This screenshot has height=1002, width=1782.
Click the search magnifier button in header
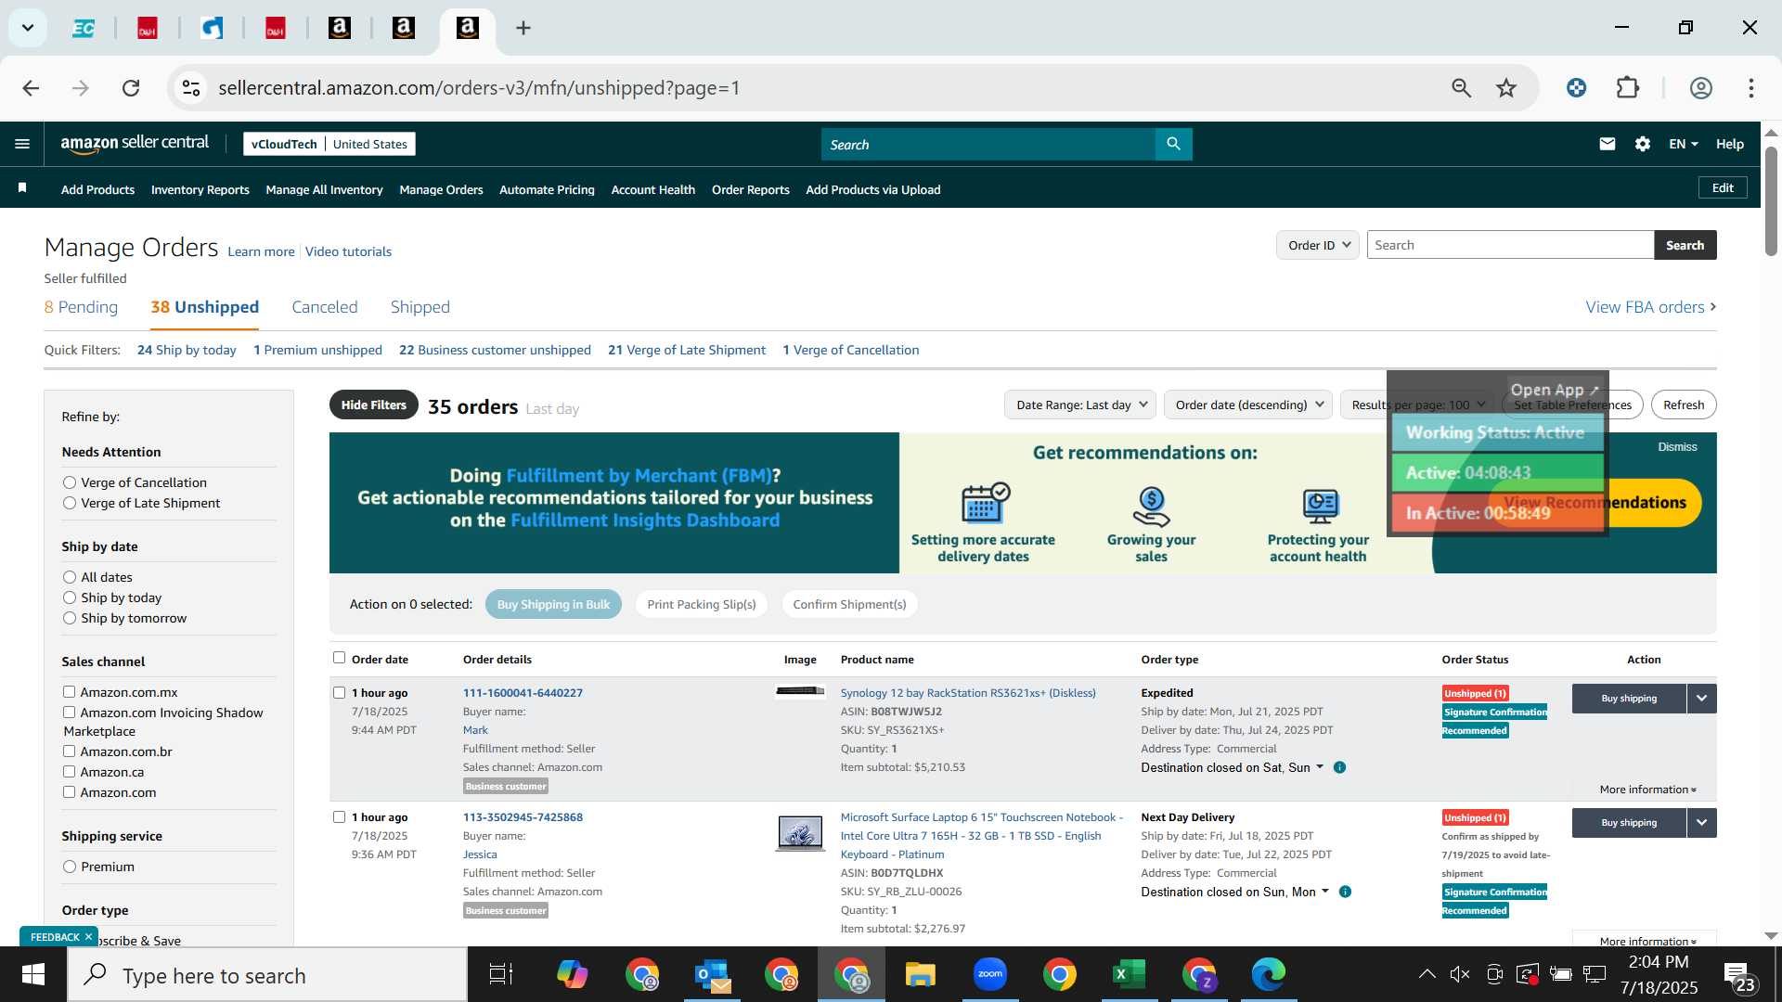pyautogui.click(x=1173, y=144)
